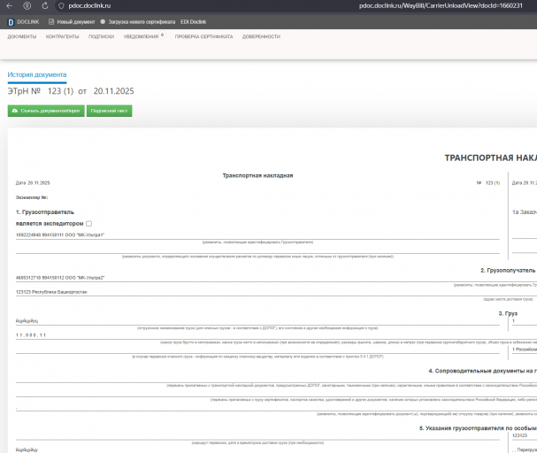Click the 2. Грузополучатель heading
The height and width of the screenshot is (453, 537).
point(508,271)
